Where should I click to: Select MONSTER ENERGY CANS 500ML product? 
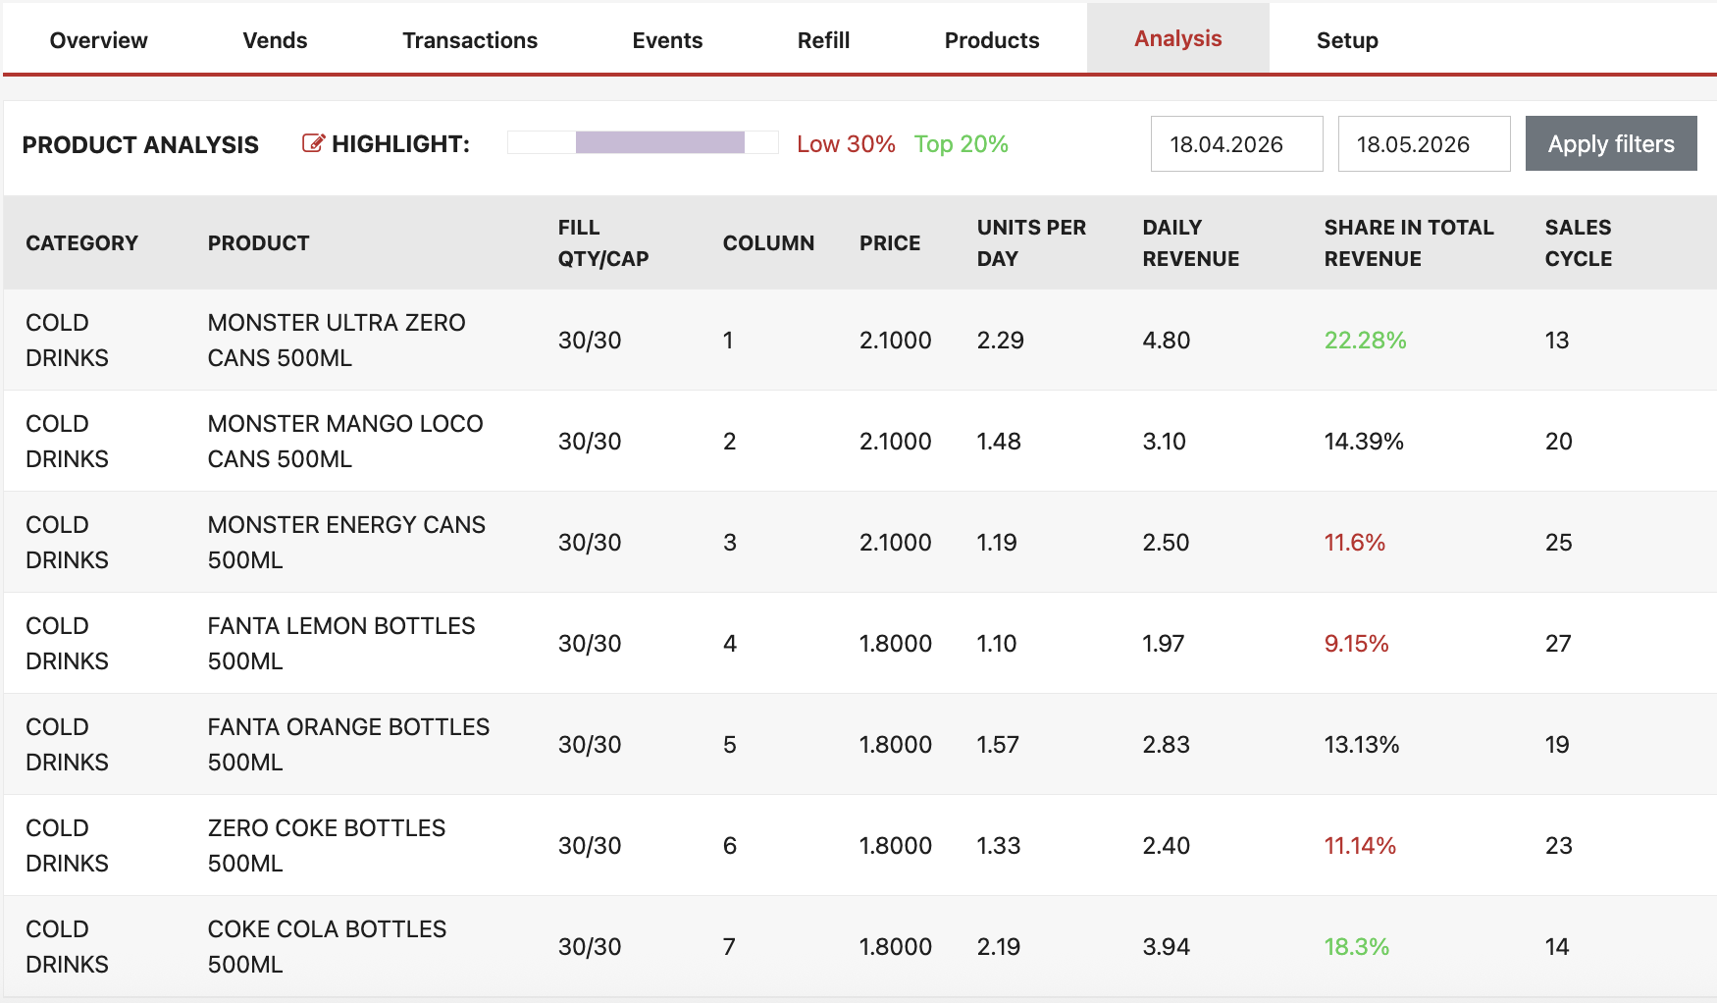[x=346, y=542]
